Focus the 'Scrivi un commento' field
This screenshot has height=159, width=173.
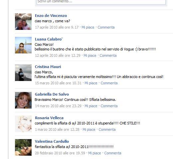[101, 2]
